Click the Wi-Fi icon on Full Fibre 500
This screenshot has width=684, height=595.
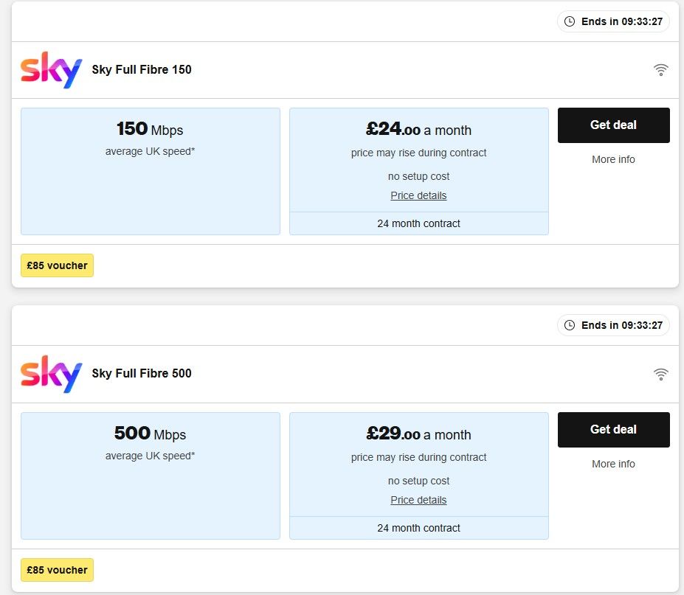[661, 374]
